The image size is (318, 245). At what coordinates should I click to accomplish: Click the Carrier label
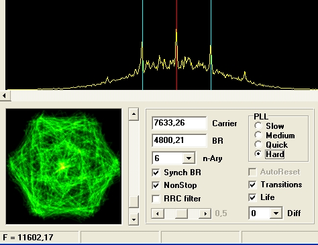tap(225, 124)
